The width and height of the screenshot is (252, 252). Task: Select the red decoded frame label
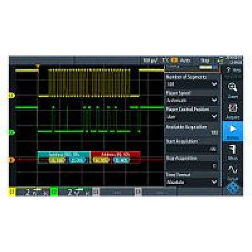[x=116, y=154]
